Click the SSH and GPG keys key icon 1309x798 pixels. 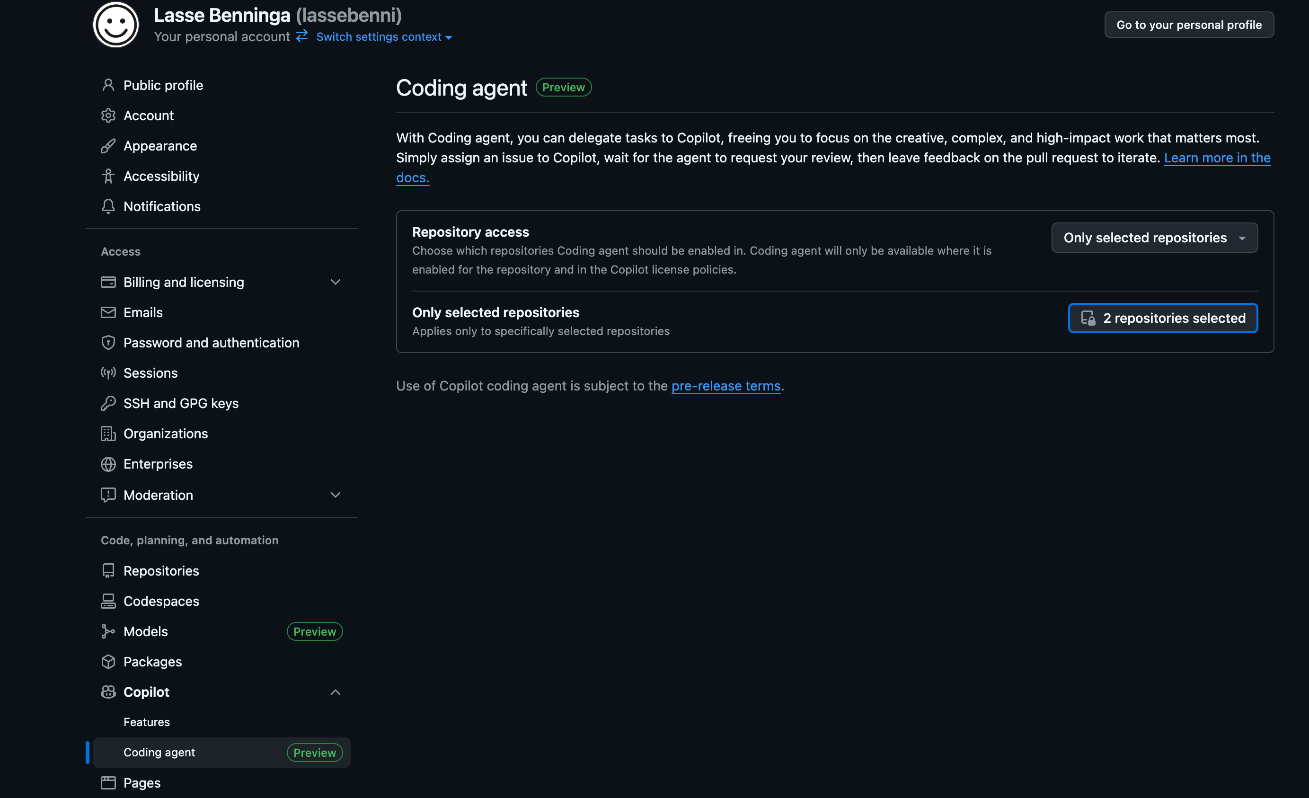108,403
